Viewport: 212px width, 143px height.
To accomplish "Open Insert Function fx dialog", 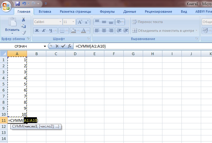I will [70, 46].
